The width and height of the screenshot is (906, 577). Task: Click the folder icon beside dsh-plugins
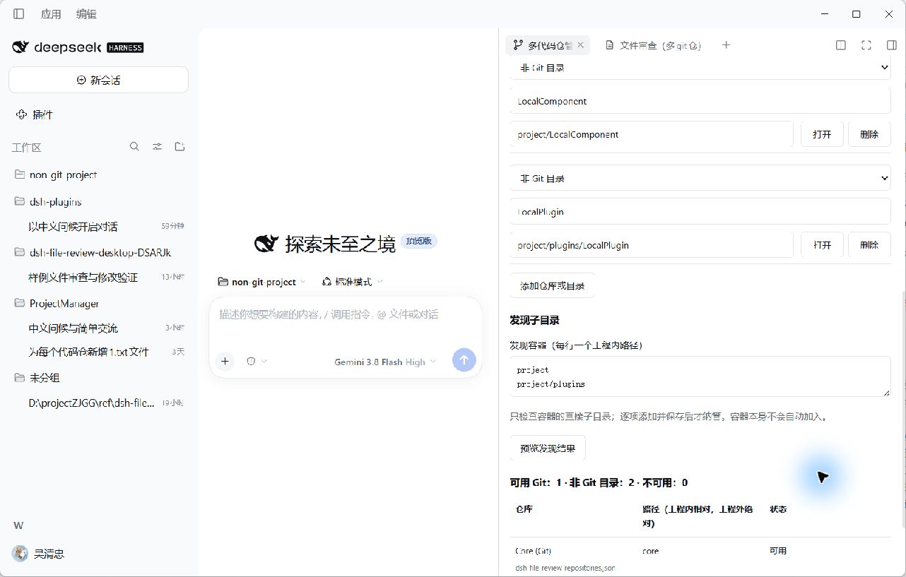click(x=19, y=202)
